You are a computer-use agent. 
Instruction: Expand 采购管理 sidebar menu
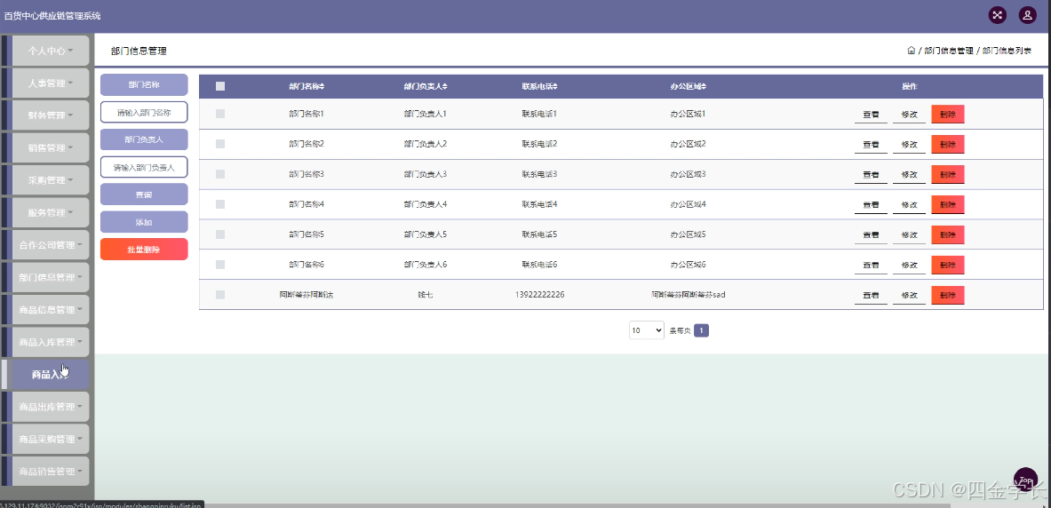51,180
